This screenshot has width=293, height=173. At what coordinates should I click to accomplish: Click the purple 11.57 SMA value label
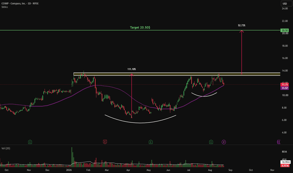(x=285, y=88)
